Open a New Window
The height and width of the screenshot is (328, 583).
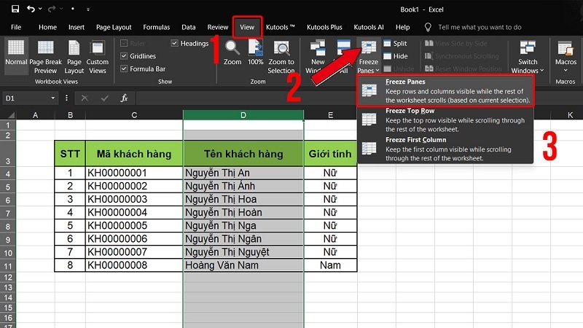317,57
